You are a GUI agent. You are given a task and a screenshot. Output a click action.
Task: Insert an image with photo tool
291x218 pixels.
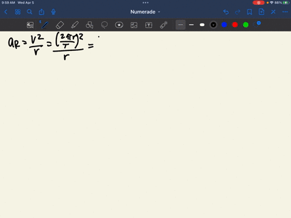[x=134, y=25]
